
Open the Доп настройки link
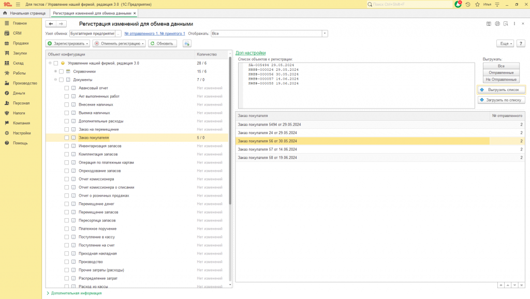tap(251, 53)
